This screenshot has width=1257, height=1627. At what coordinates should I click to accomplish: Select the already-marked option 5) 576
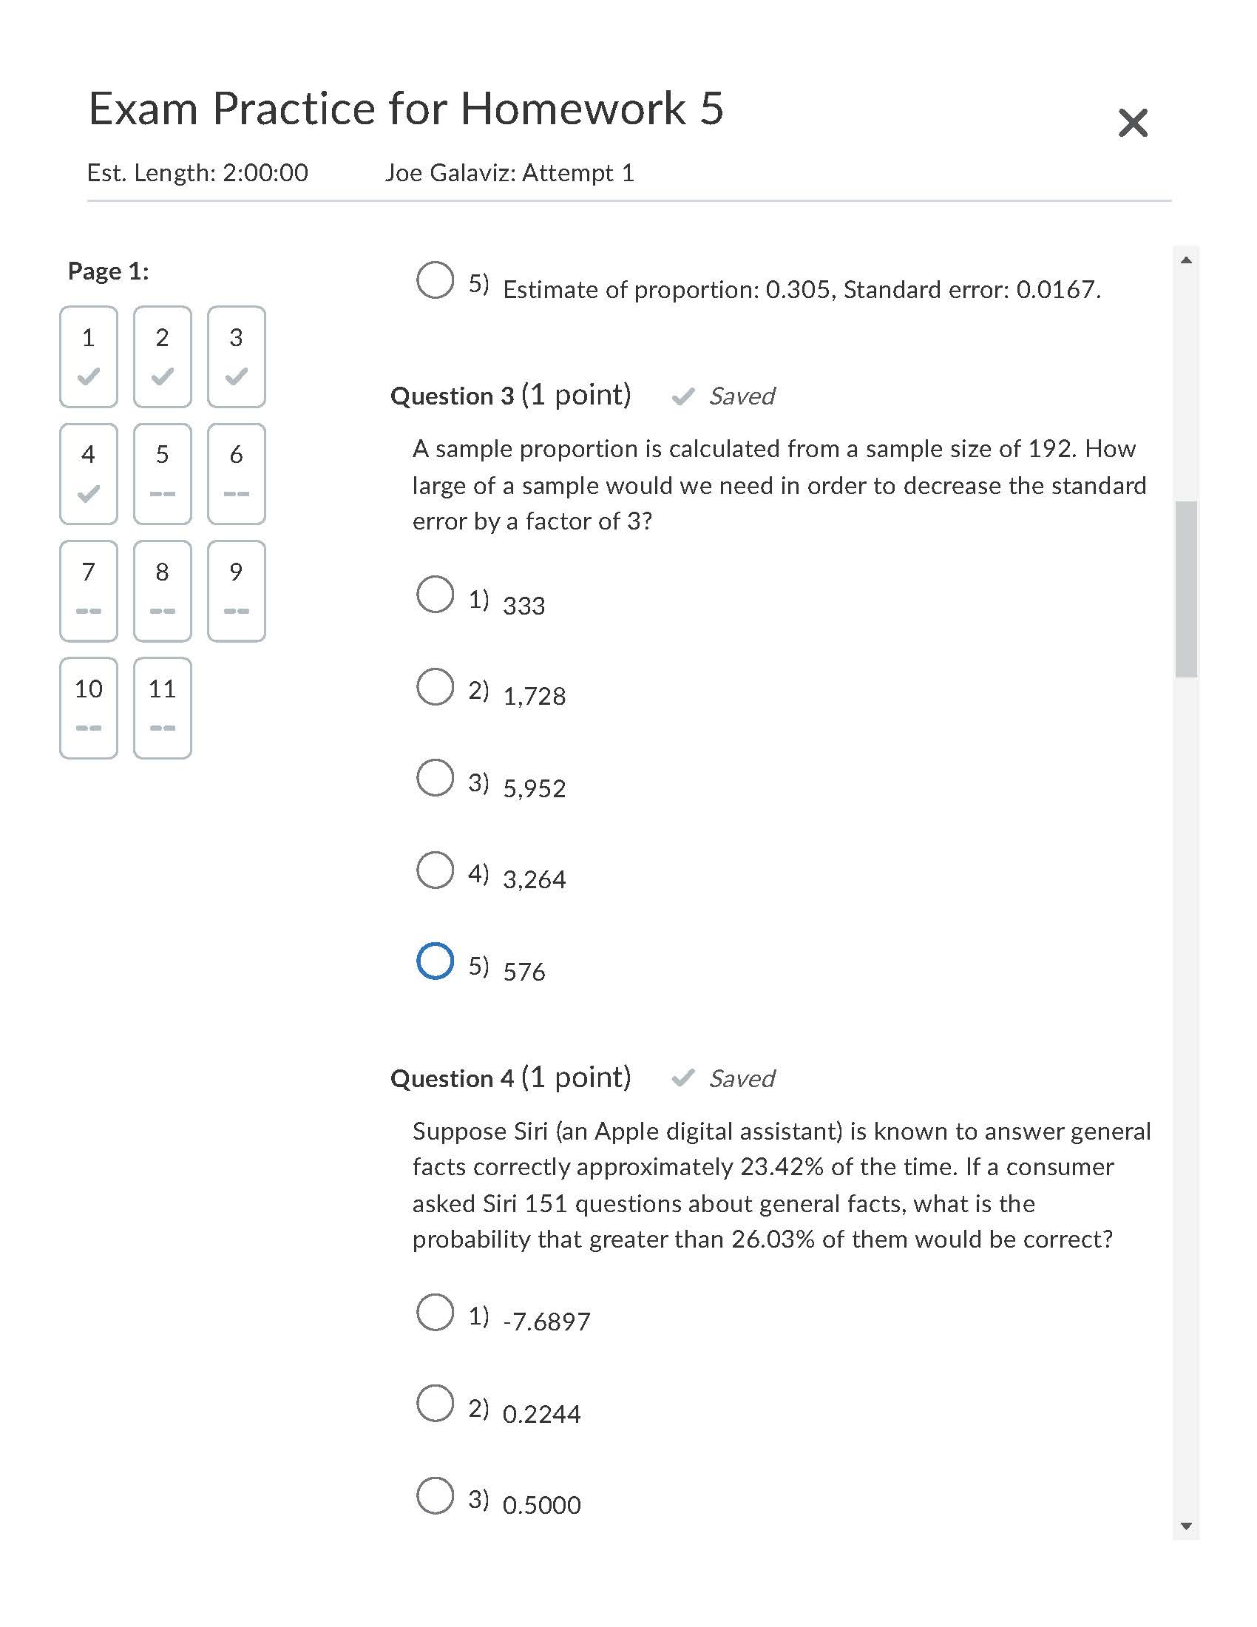coord(436,962)
